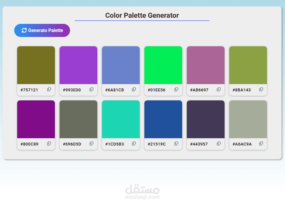Copy the #993ED0 hex code

pos(92,89)
